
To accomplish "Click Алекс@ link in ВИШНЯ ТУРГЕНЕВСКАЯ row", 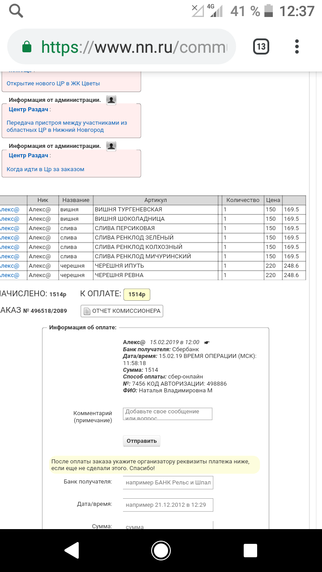I will coord(9,210).
